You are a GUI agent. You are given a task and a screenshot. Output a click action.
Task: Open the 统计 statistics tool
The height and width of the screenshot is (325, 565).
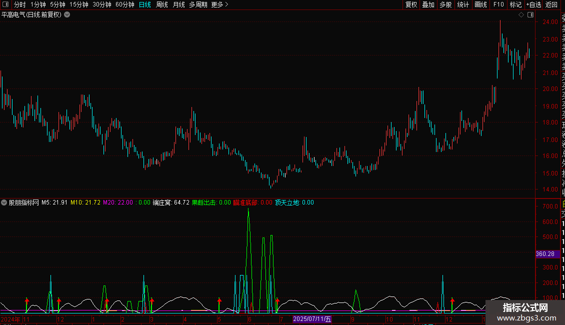click(463, 4)
